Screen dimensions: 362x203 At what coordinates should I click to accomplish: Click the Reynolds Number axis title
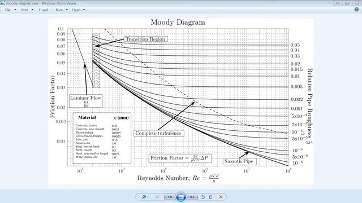(178, 178)
